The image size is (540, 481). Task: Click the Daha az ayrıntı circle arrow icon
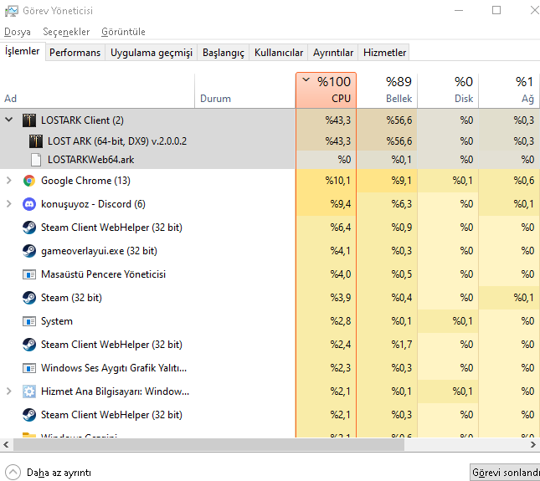tap(13, 473)
